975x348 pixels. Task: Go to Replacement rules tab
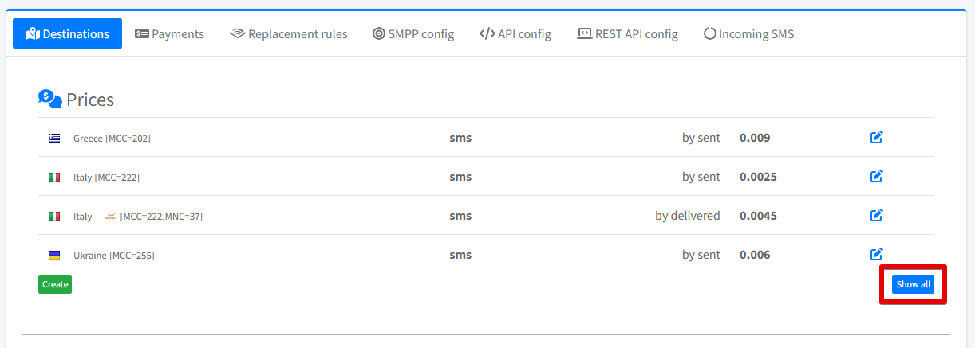pos(288,33)
